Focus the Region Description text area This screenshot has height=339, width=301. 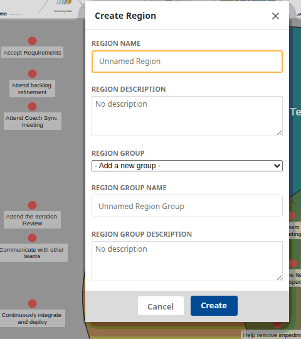coord(187,116)
